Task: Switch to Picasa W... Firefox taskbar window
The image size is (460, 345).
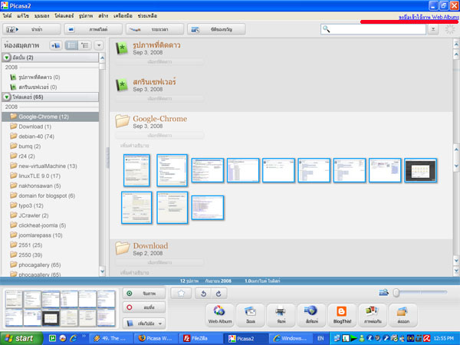Action: pos(155,338)
